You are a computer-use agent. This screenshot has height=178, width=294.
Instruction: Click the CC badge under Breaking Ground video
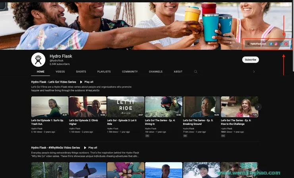185,136
